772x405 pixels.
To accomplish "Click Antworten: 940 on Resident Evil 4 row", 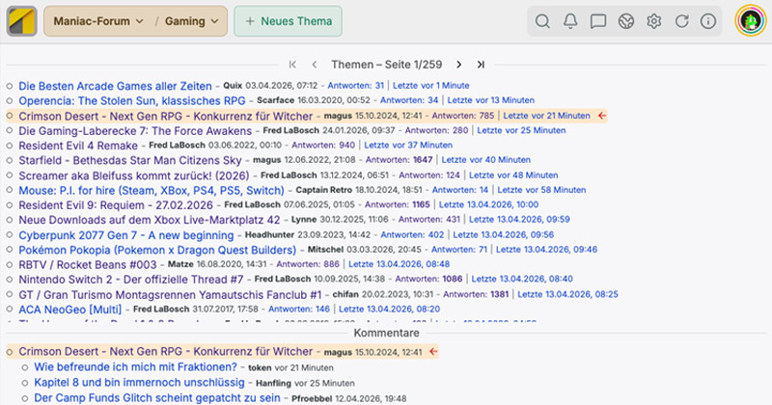I will (323, 146).
